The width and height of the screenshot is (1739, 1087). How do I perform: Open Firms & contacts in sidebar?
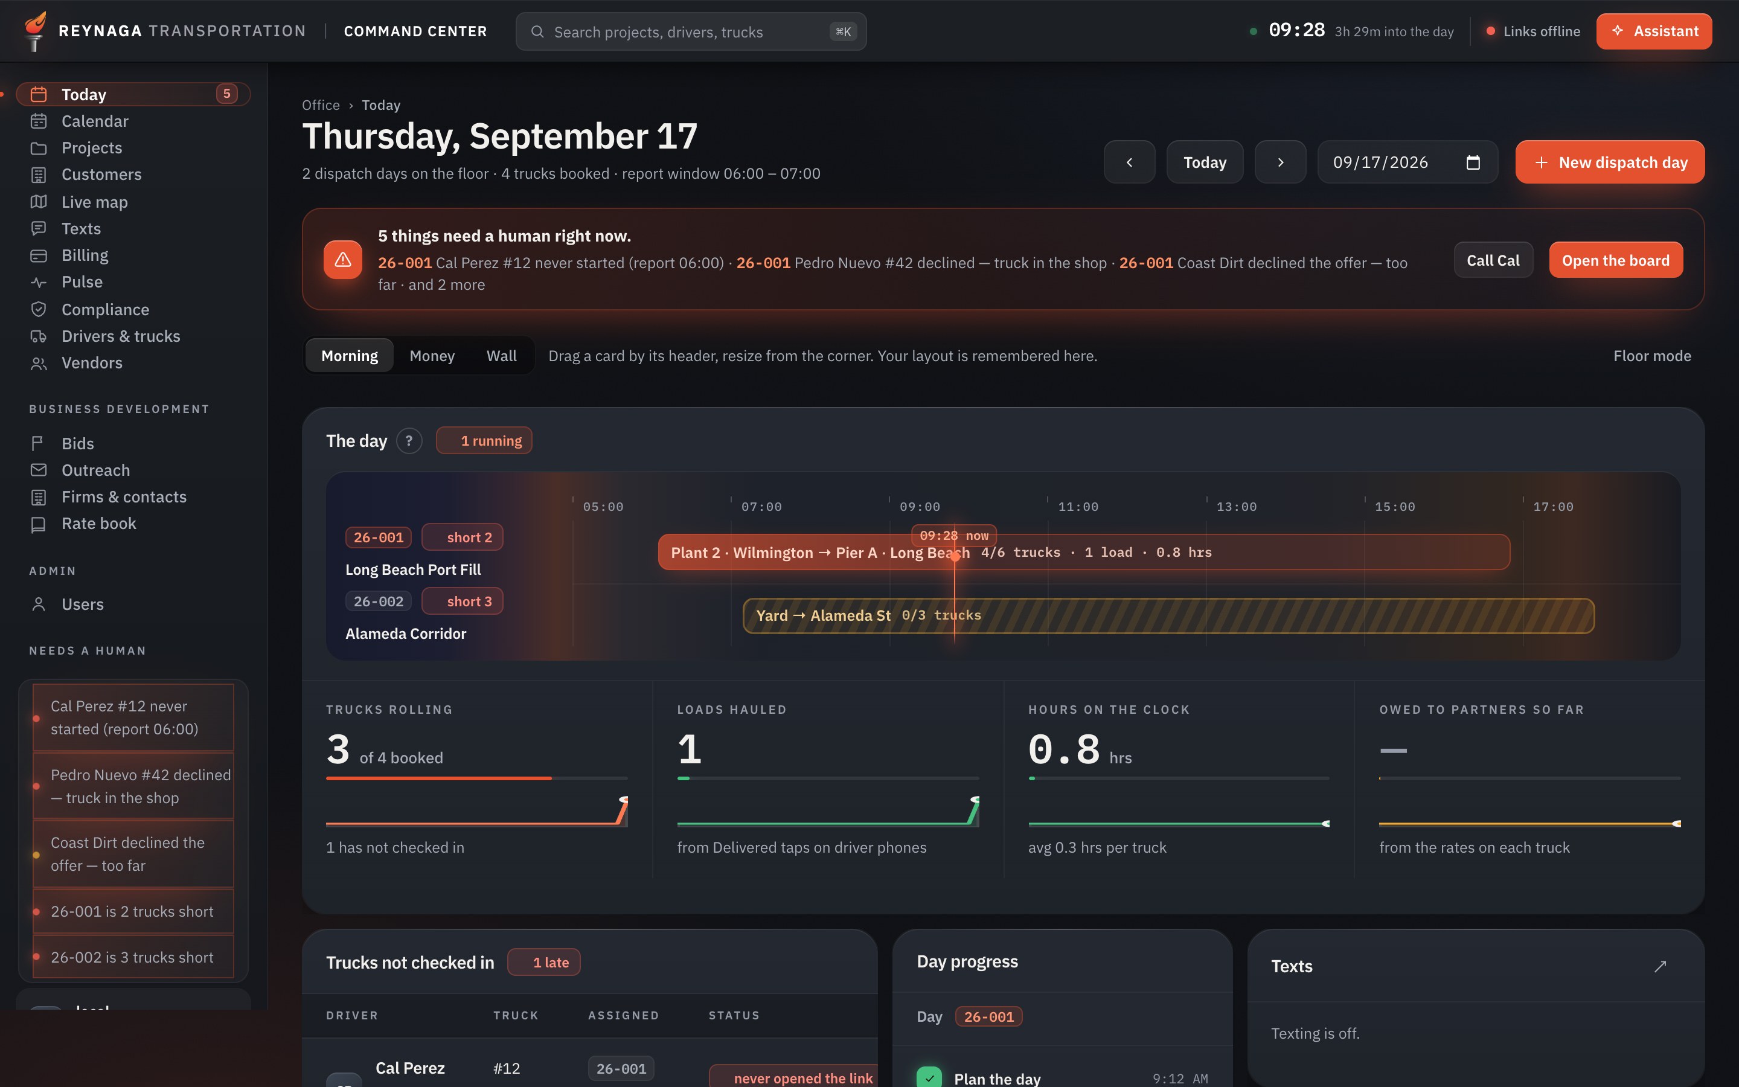133,497
